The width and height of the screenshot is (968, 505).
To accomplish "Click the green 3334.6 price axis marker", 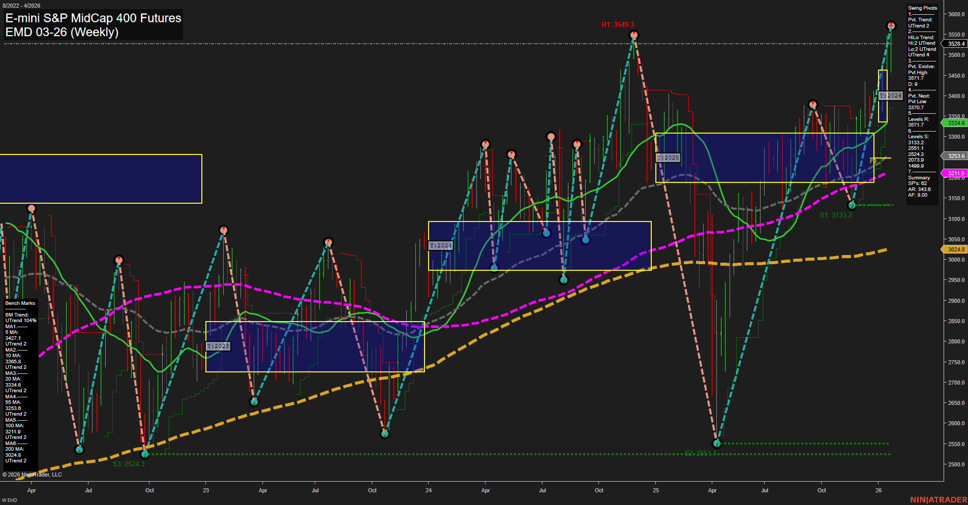I will pyautogui.click(x=955, y=122).
